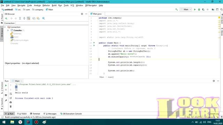Screen dimensions: 223x125
Task: Open Yandex browser from taskbar
Action: pyautogui.click(x=20, y=122)
